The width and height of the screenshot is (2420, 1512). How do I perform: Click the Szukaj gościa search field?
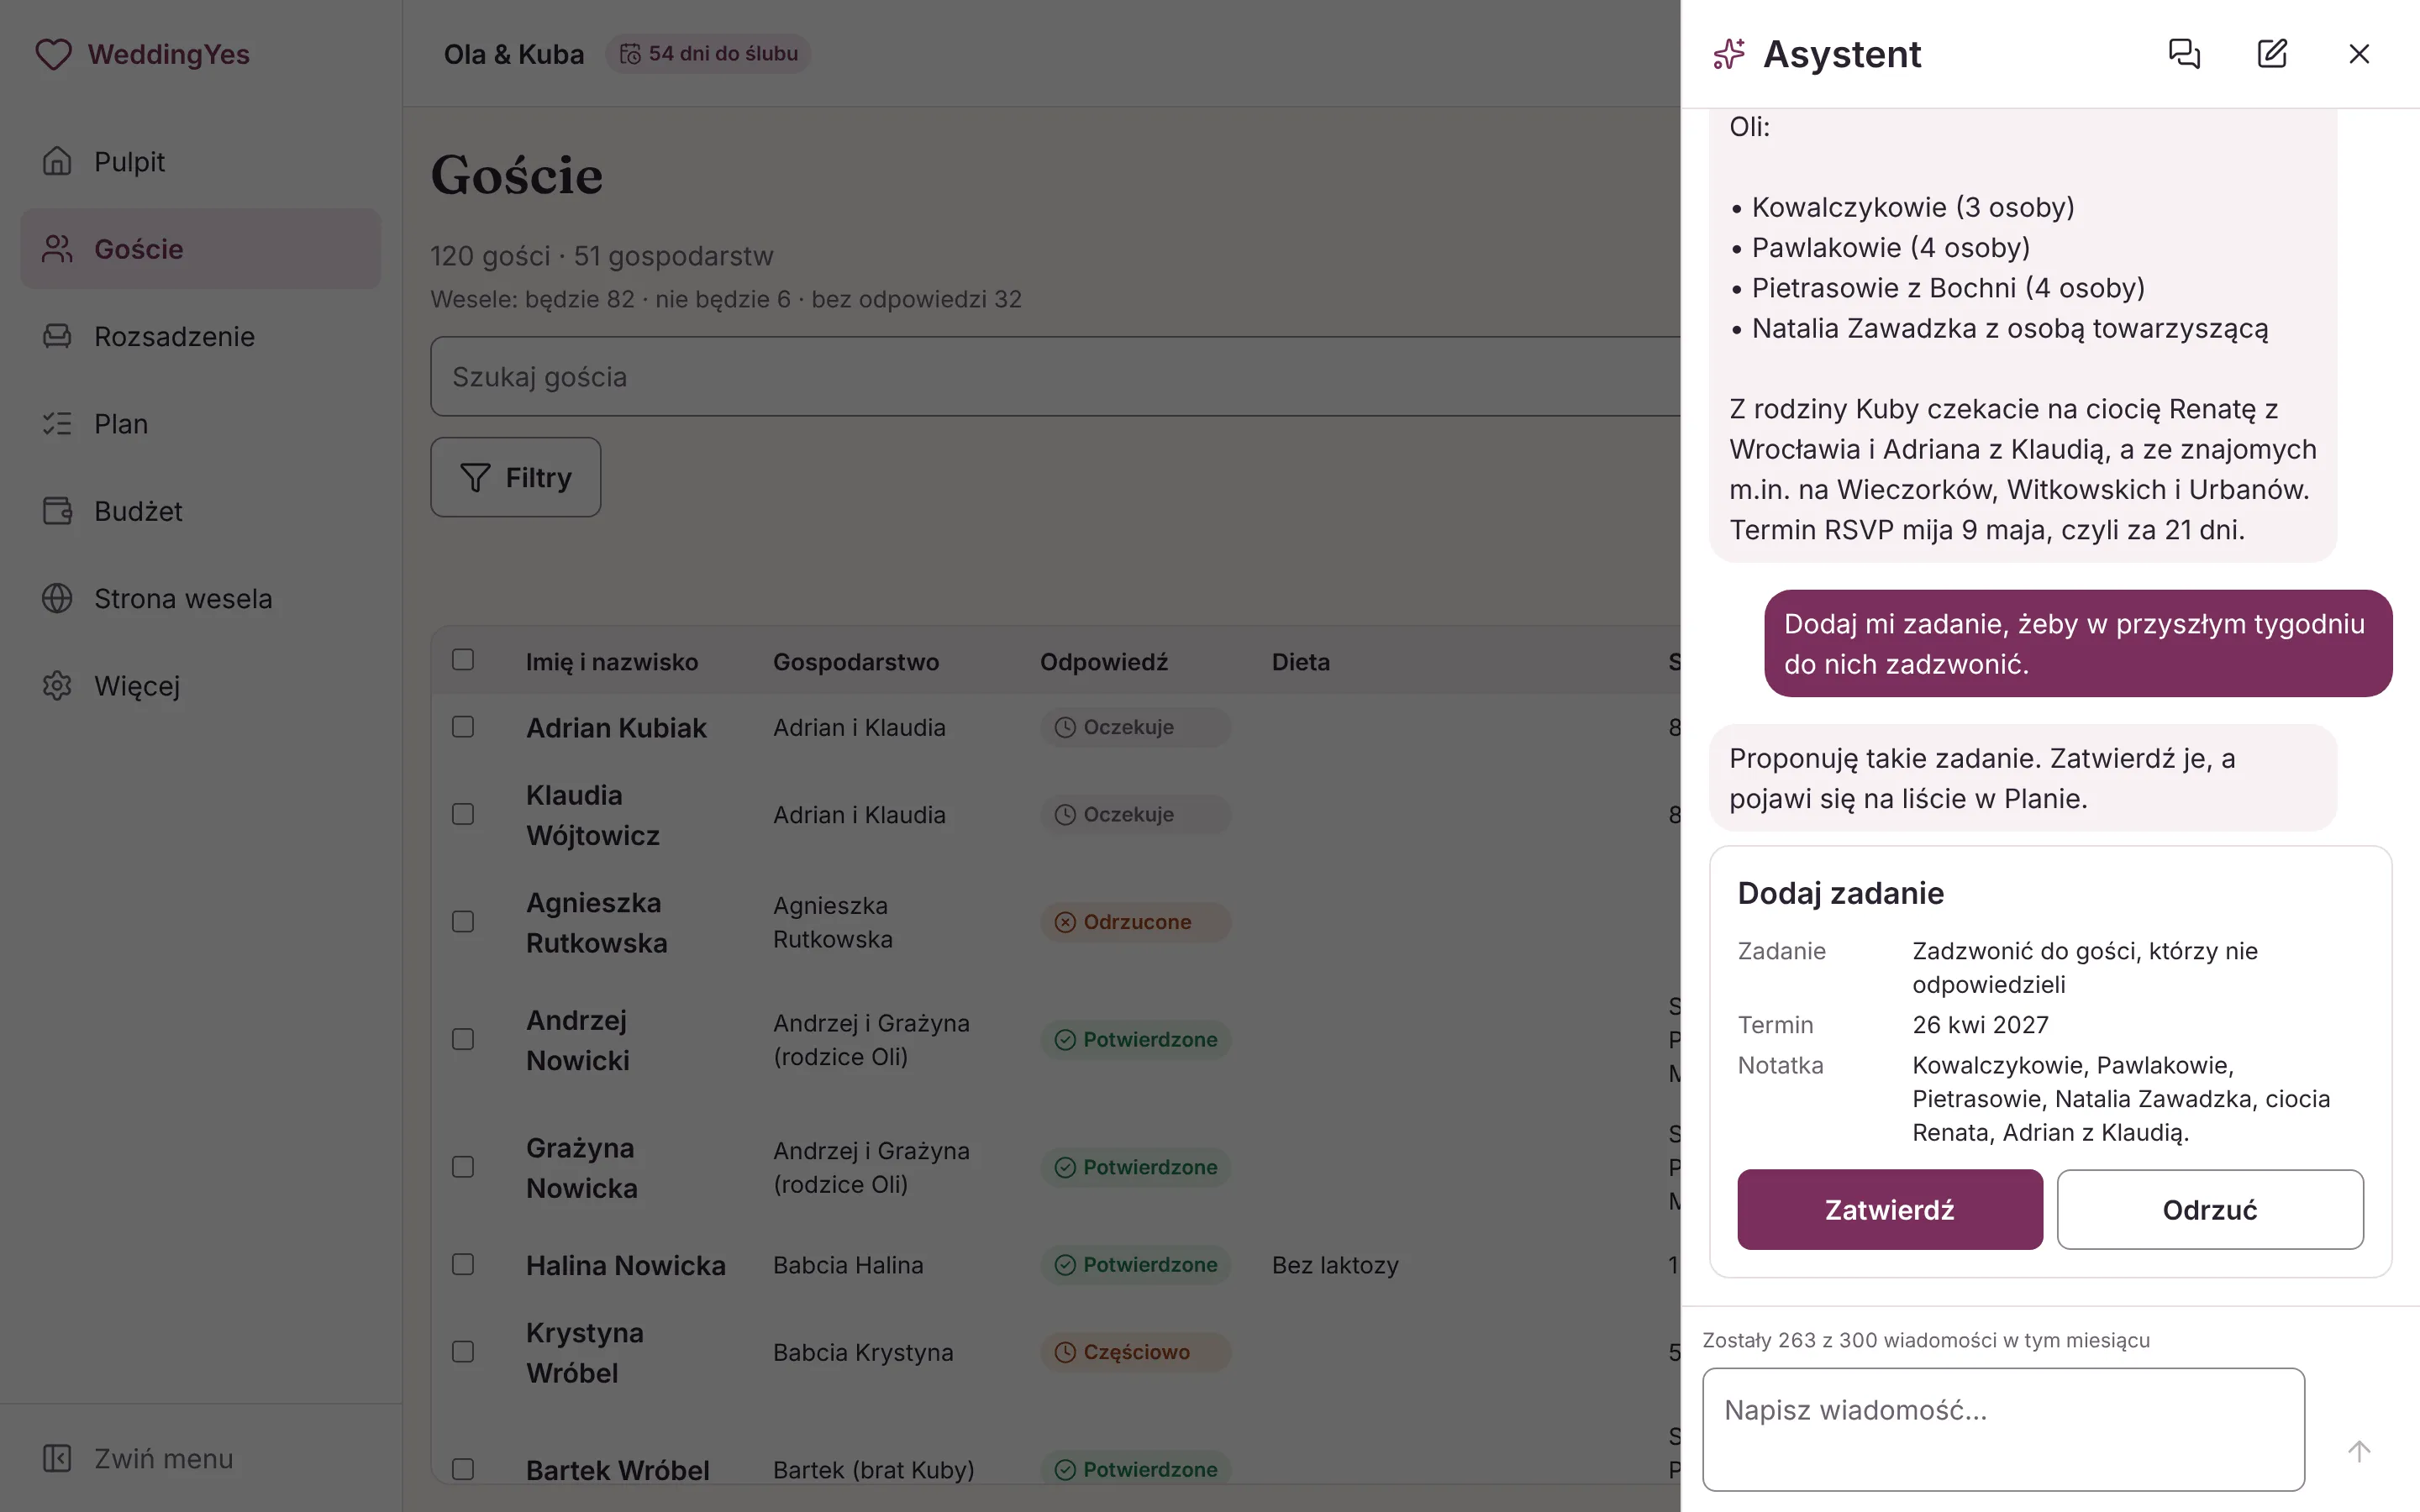tap(1055, 377)
